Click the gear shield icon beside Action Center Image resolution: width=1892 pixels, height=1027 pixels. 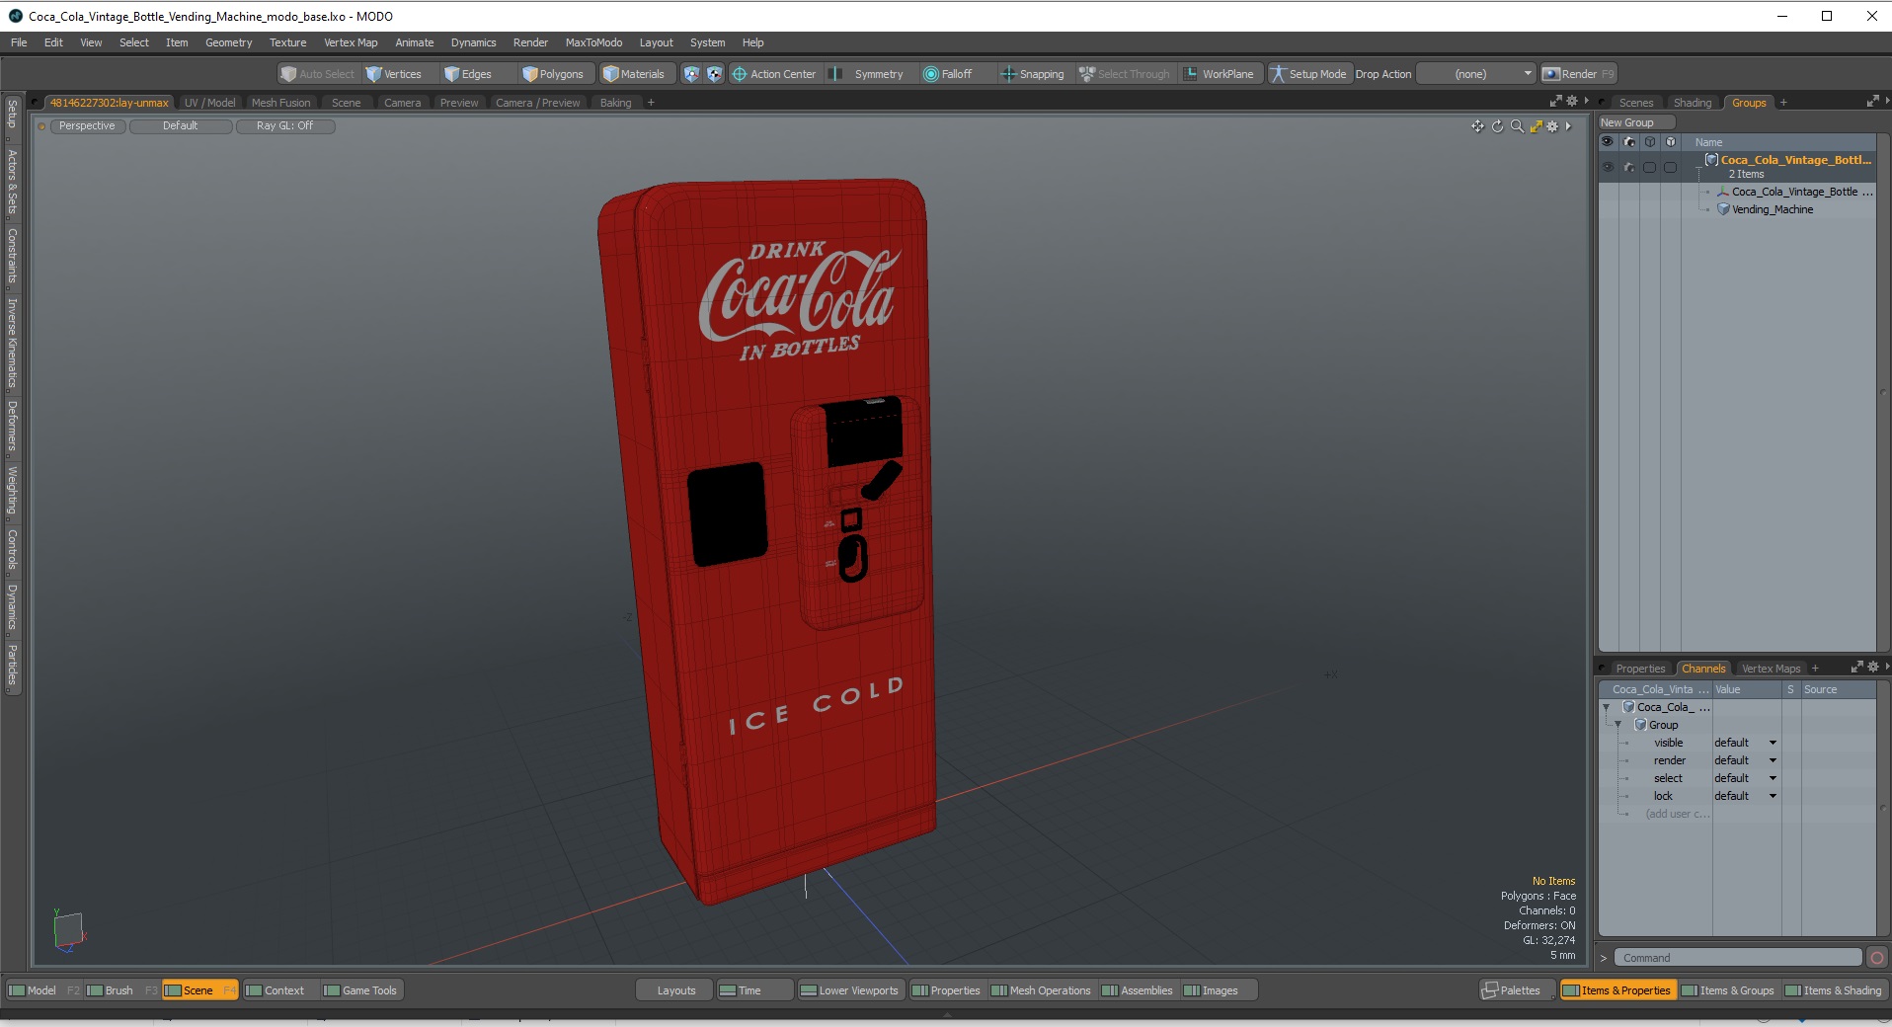click(x=714, y=74)
